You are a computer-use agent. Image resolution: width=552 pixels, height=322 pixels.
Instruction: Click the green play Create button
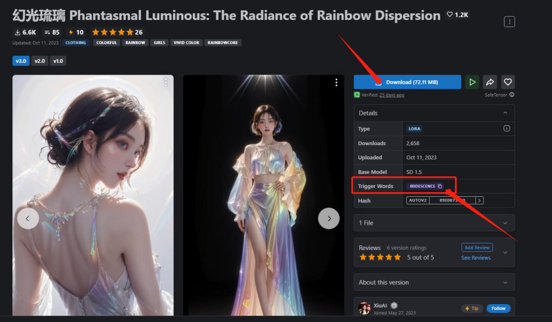(x=472, y=82)
